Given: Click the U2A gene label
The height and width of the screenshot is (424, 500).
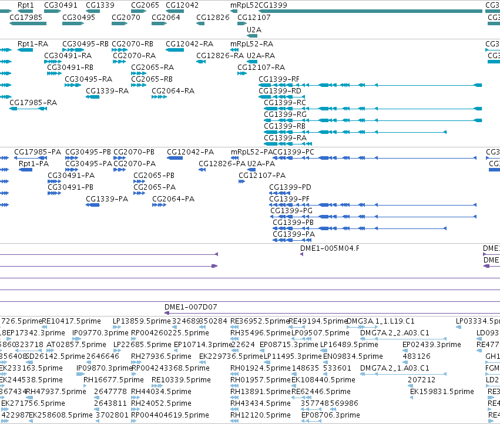Looking at the screenshot, I should 254,29.
